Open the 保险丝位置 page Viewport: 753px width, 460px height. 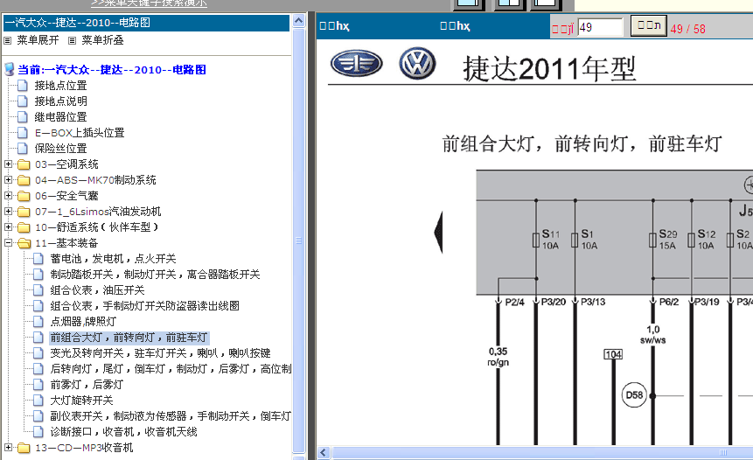(x=60, y=149)
